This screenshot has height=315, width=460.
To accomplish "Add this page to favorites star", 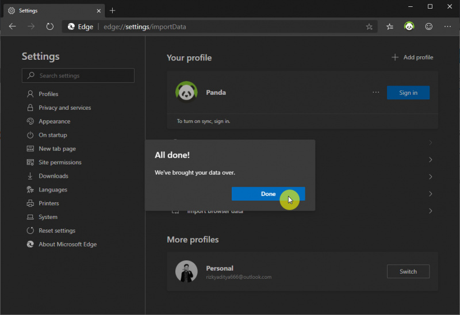I will 369,26.
